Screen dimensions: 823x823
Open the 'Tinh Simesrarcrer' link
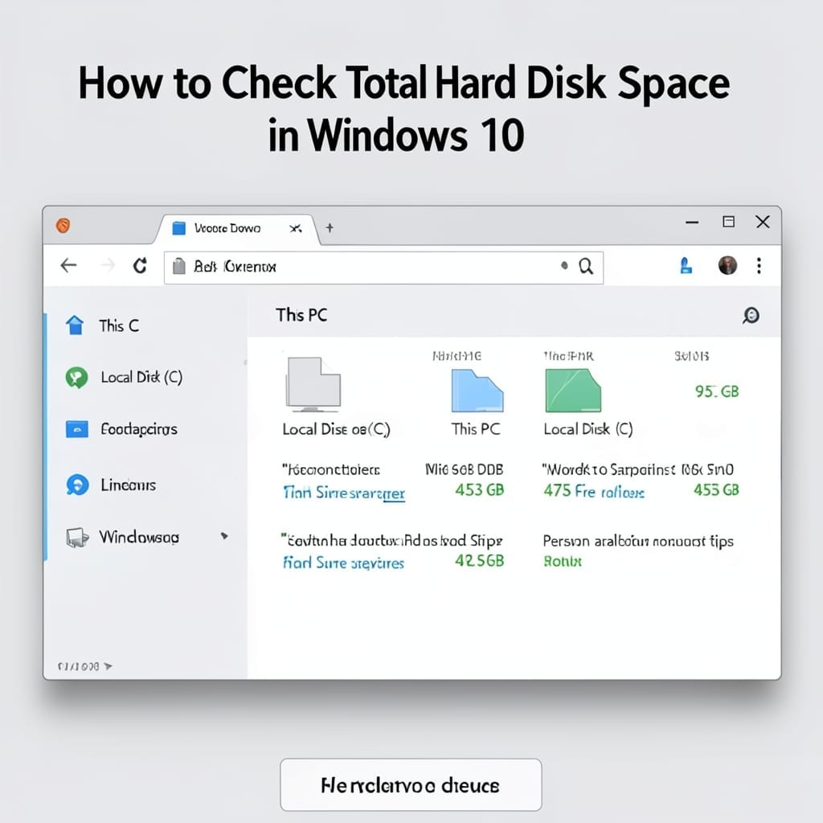coord(344,493)
